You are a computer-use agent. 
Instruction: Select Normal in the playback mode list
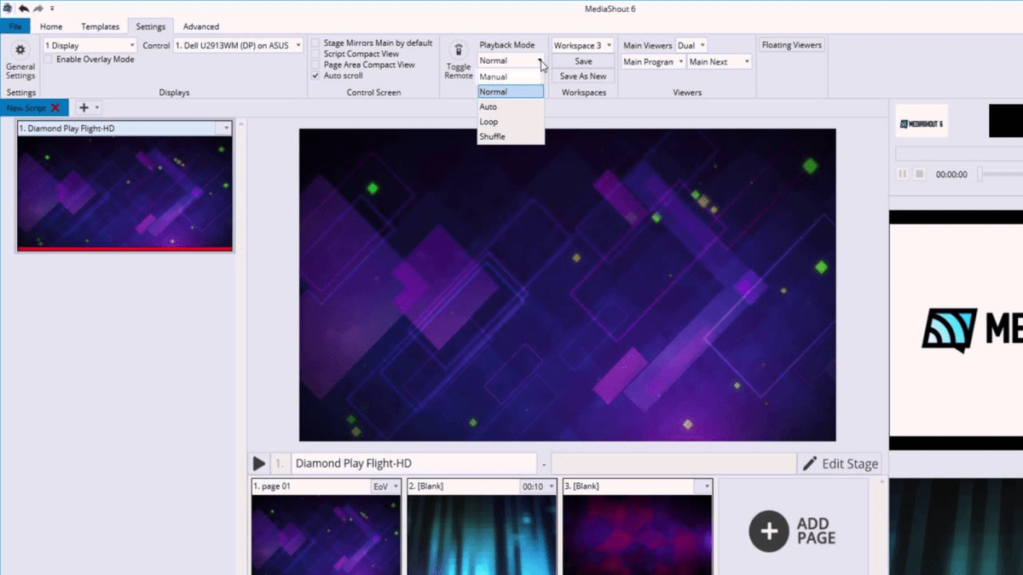[x=511, y=92]
